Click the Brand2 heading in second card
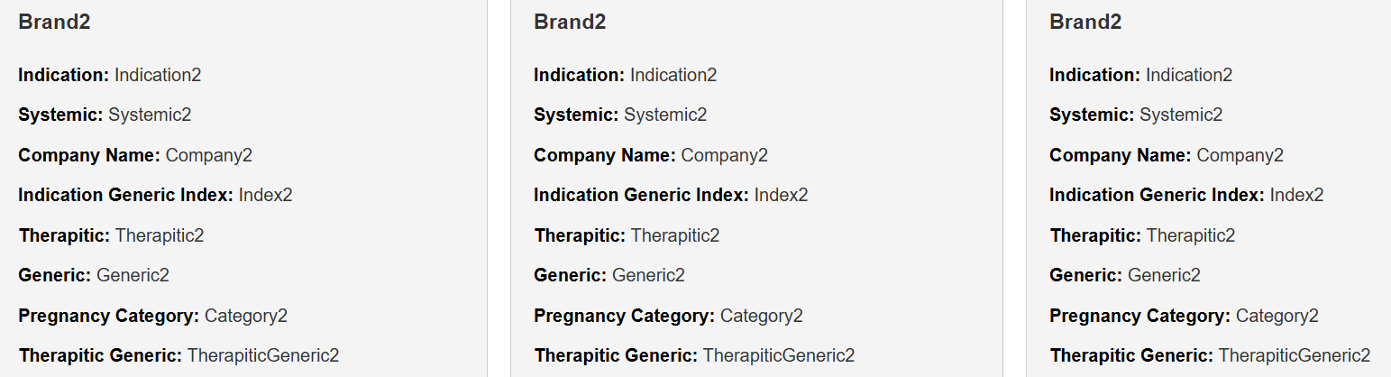 pyautogui.click(x=570, y=23)
